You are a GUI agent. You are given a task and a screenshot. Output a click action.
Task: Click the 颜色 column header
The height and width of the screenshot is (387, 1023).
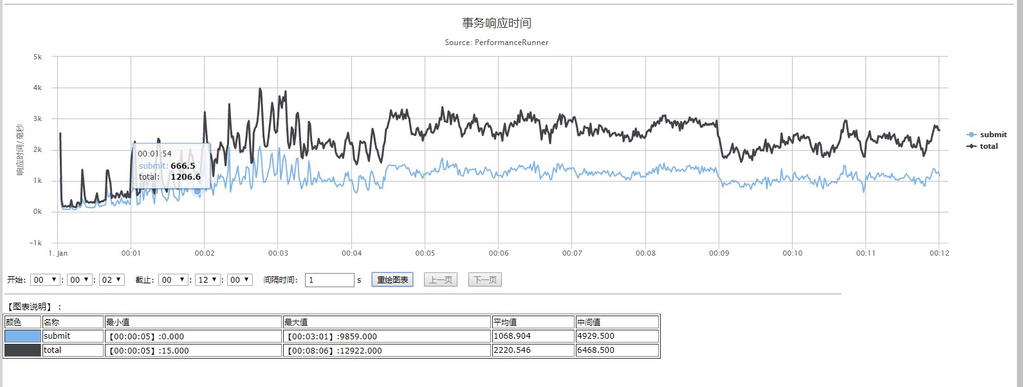(23, 322)
